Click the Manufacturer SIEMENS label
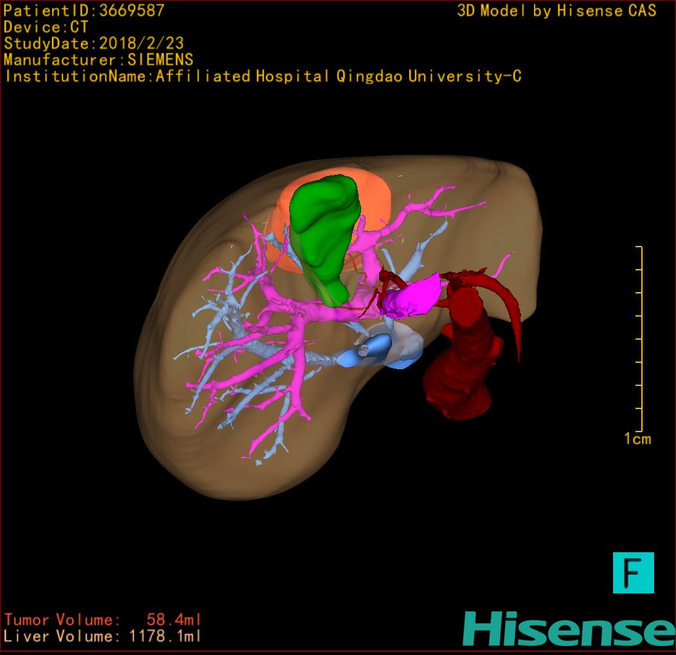This screenshot has height=655, width=676. click(x=98, y=60)
